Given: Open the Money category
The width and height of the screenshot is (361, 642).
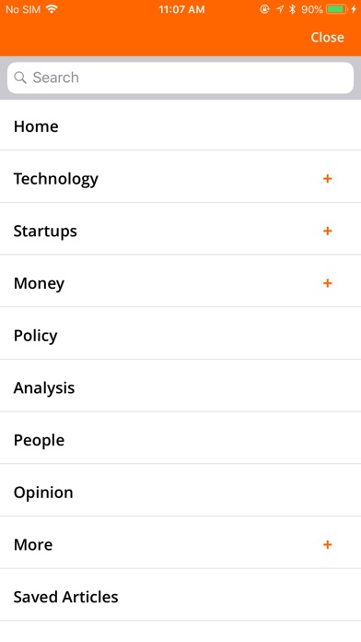Looking at the screenshot, I should [x=180, y=283].
